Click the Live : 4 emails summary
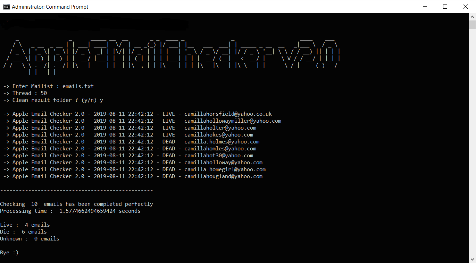Image resolution: width=476 pixels, height=263 pixels. (x=25, y=225)
